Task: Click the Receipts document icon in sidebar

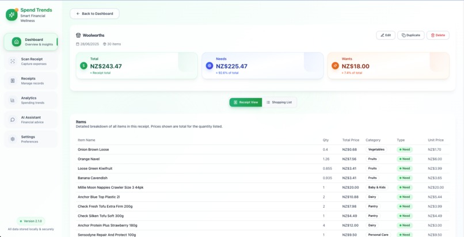Action: (13, 81)
